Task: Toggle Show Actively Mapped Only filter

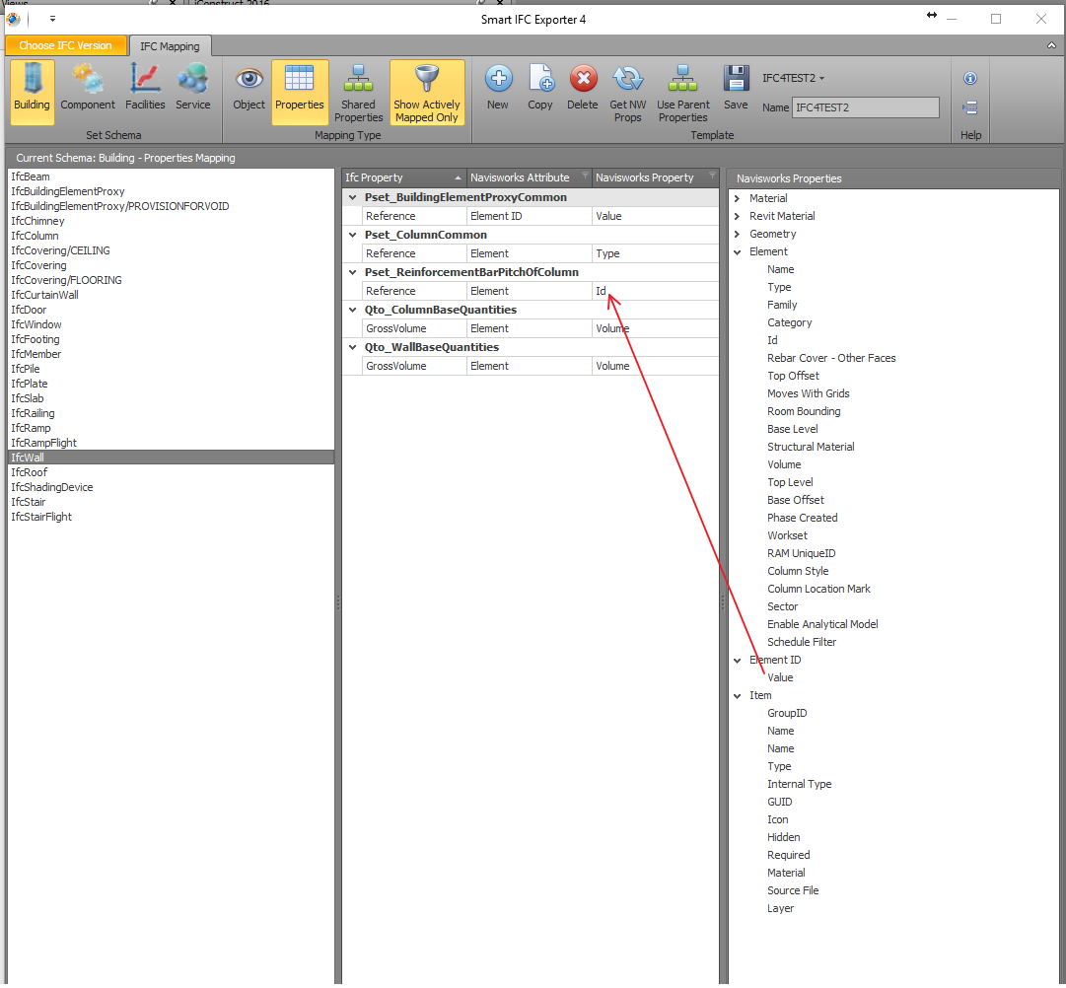Action: 426,89
